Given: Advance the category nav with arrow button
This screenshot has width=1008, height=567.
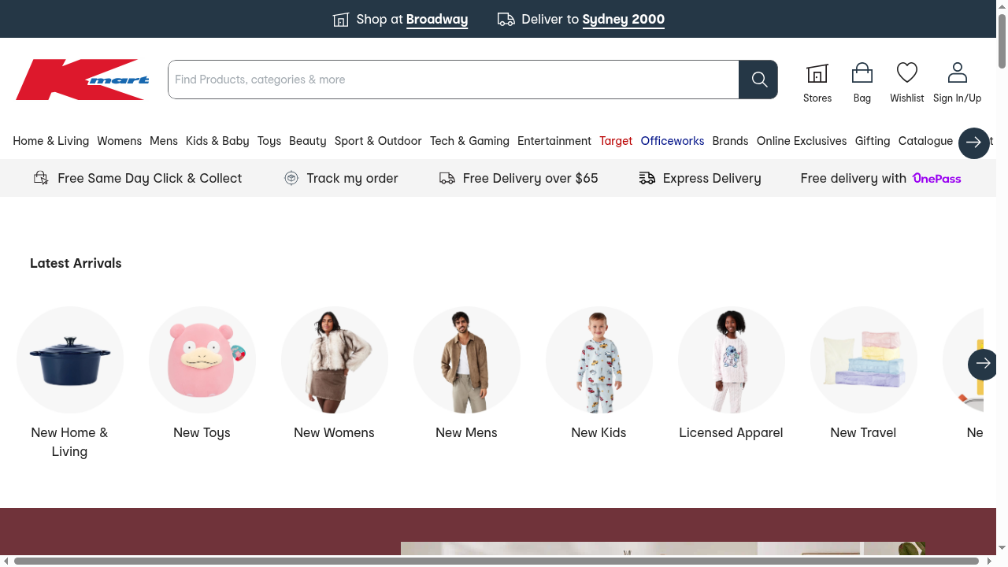Looking at the screenshot, I should 974,143.
